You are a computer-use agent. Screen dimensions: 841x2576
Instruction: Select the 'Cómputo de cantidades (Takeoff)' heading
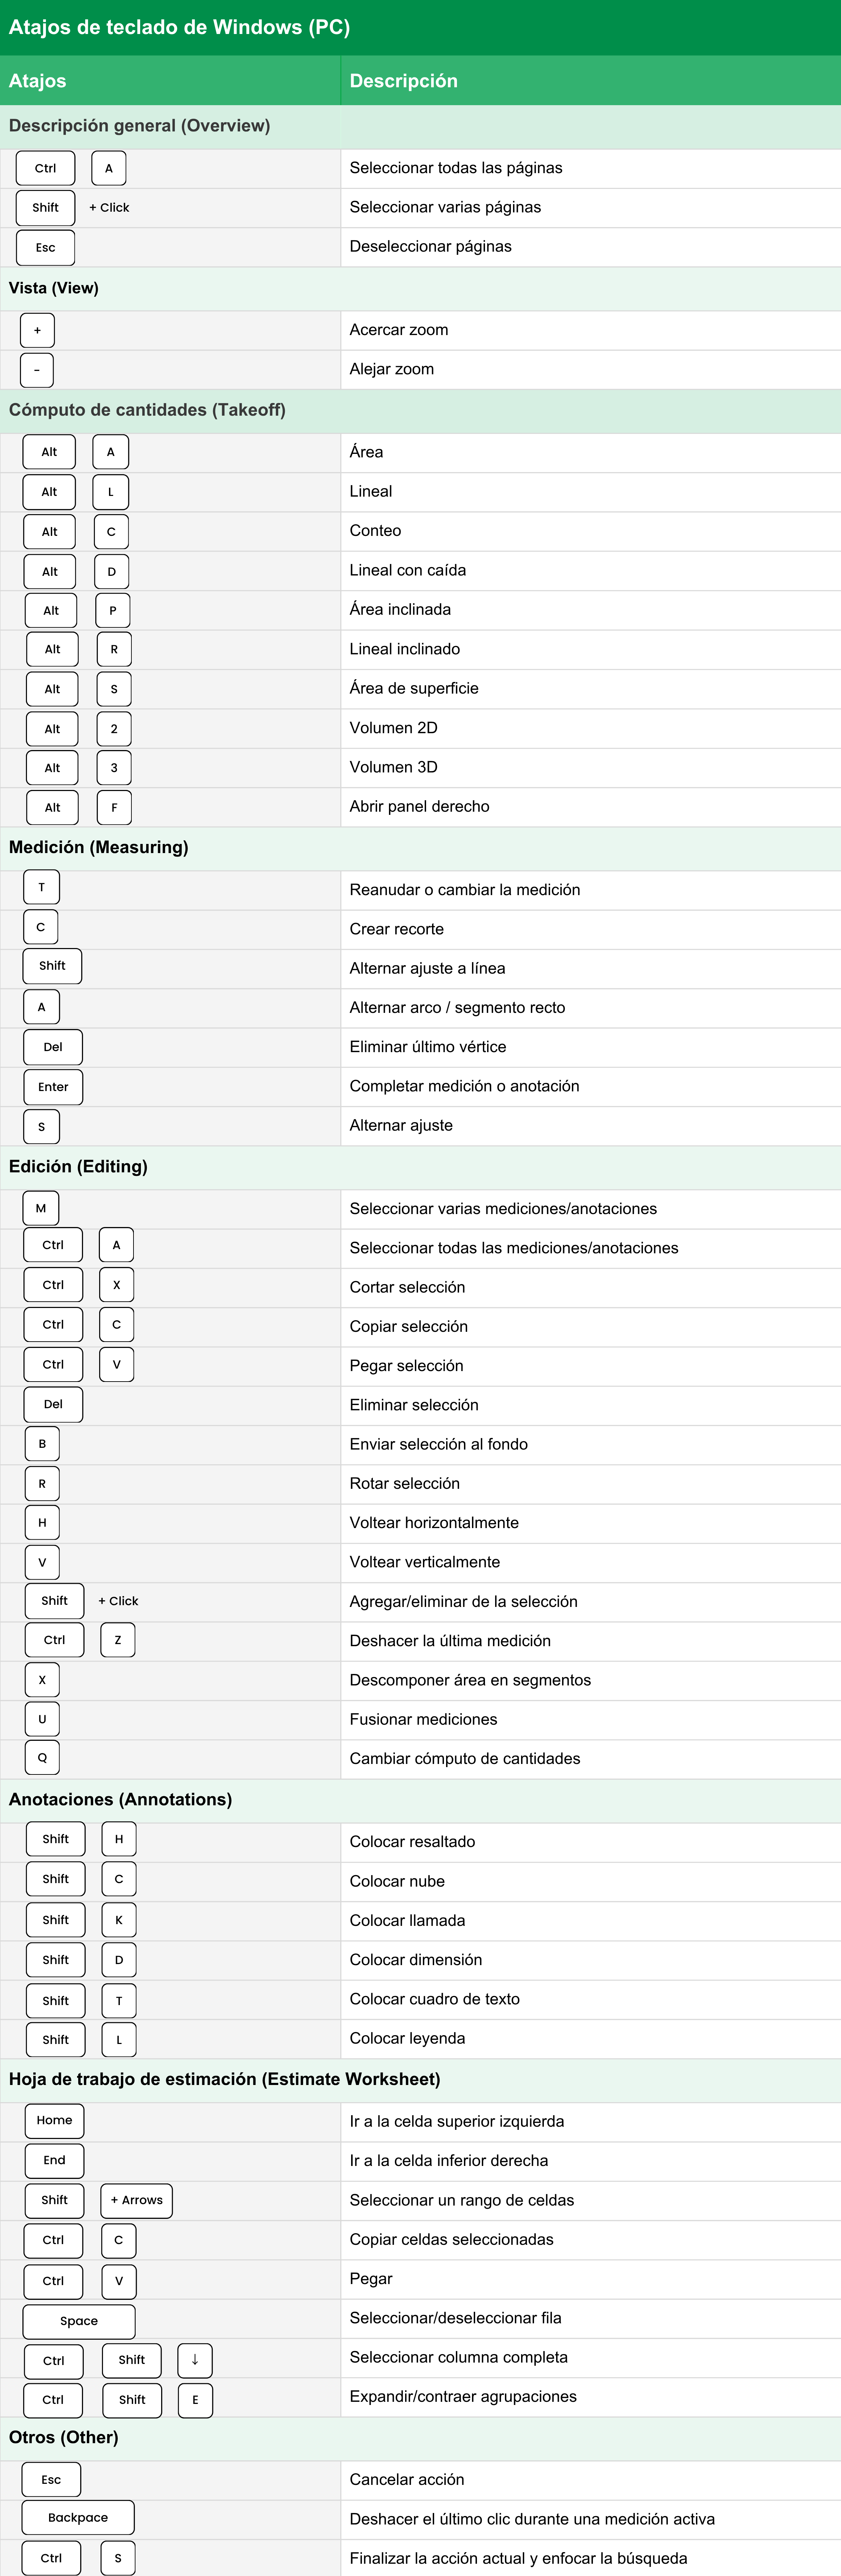point(147,410)
